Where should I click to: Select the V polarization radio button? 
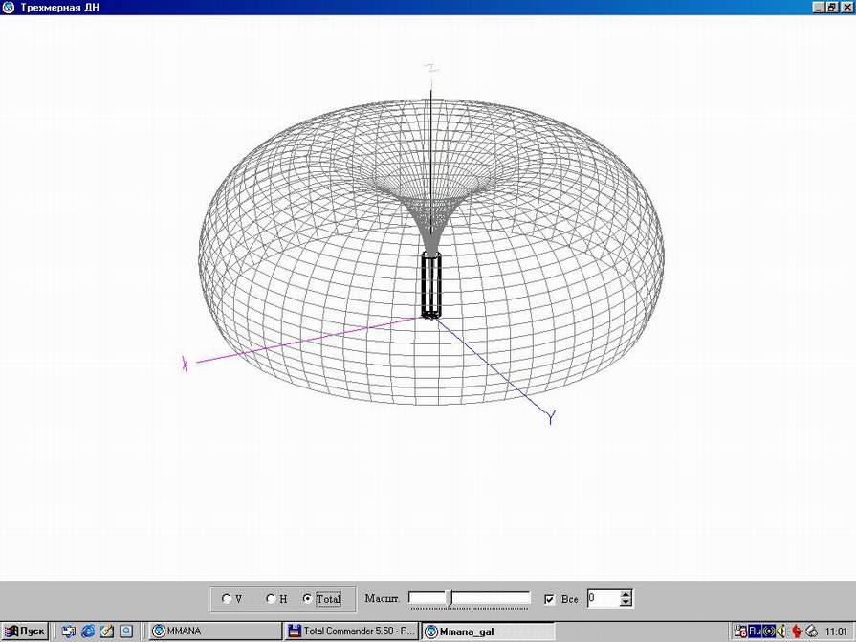pyautogui.click(x=226, y=599)
